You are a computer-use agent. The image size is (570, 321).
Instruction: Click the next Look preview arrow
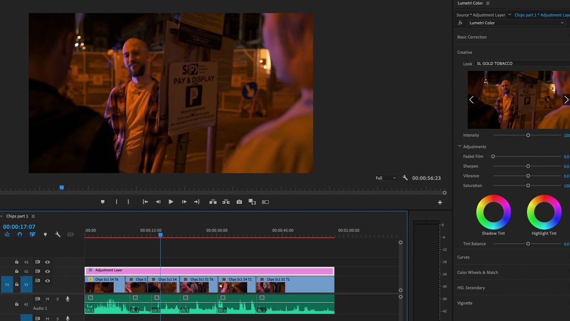566,99
